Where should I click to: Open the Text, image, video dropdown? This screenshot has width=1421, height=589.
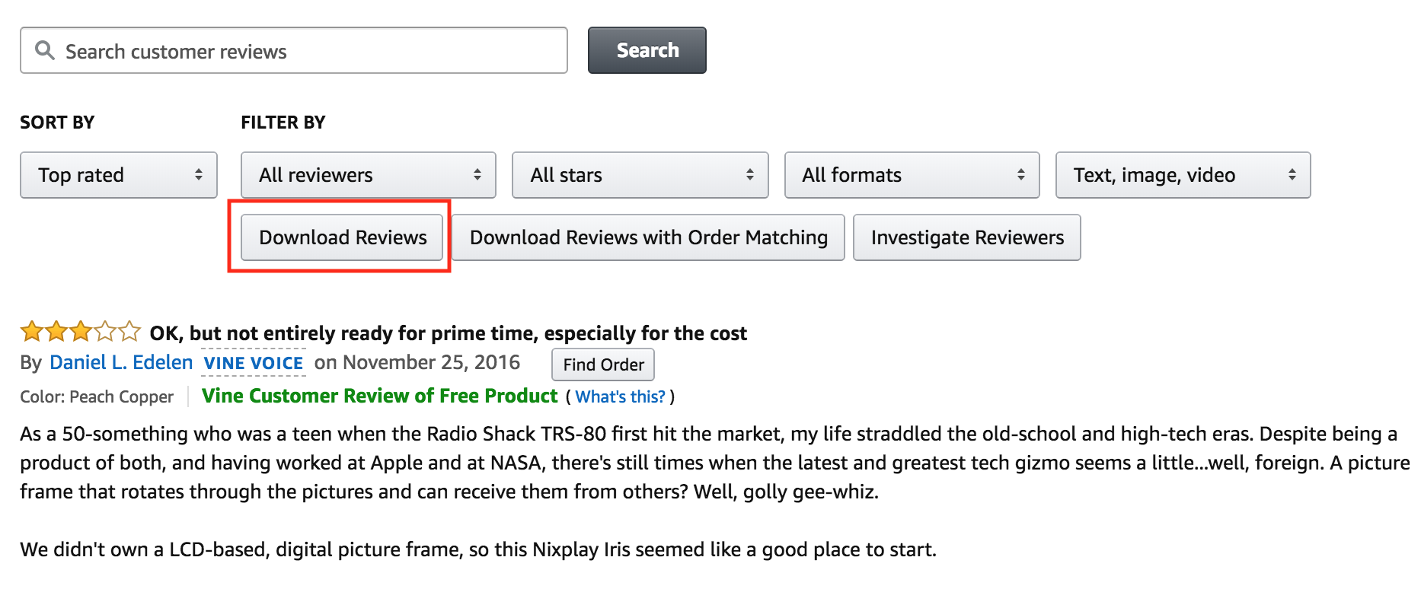(1183, 175)
